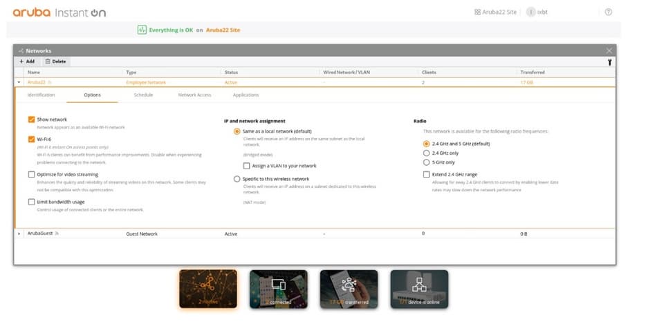Click the 17 GB transferred value
Image resolution: width=648 pixels, height=324 pixels.
point(526,82)
